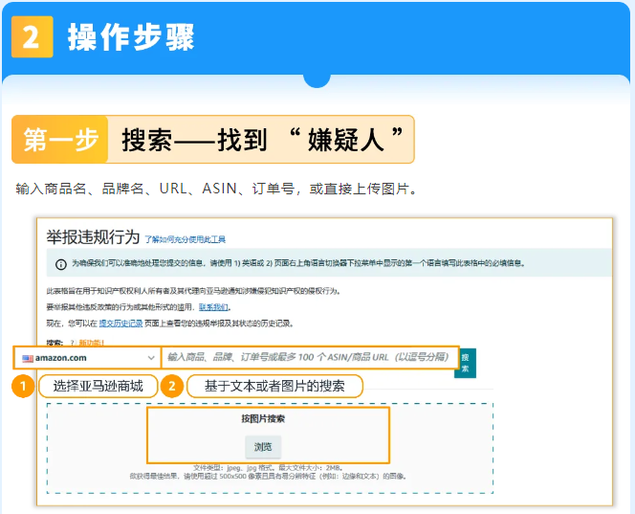Click the 按图片搜索 image search heading

point(263,418)
